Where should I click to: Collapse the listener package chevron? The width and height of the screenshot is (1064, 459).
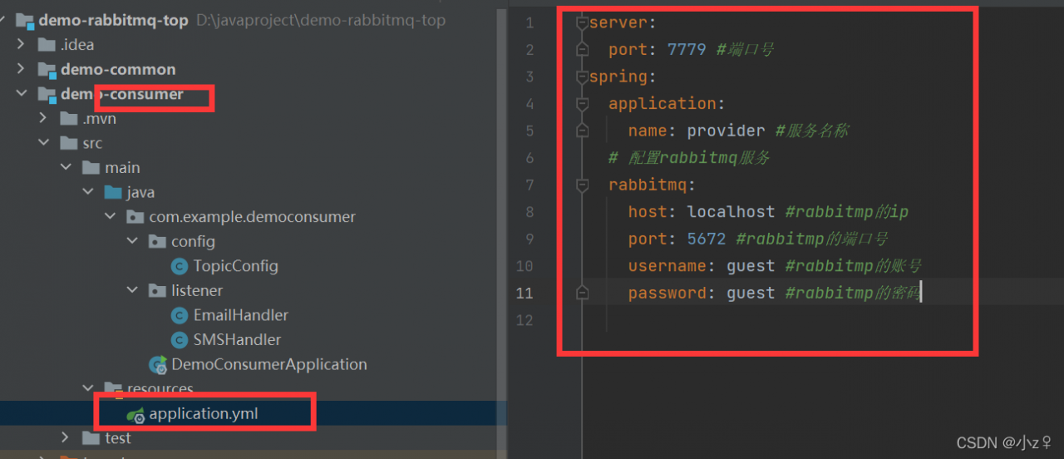(132, 290)
